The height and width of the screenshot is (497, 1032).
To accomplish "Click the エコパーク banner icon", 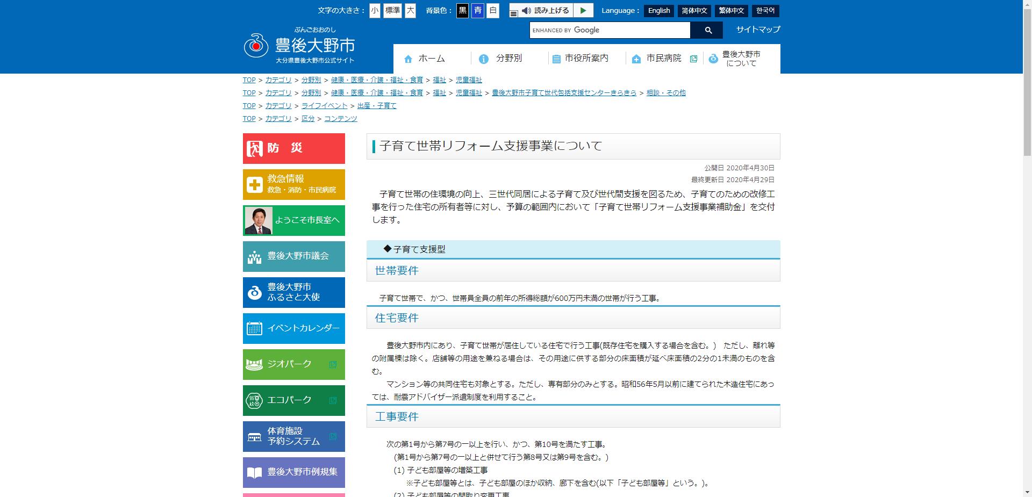I will pos(253,400).
